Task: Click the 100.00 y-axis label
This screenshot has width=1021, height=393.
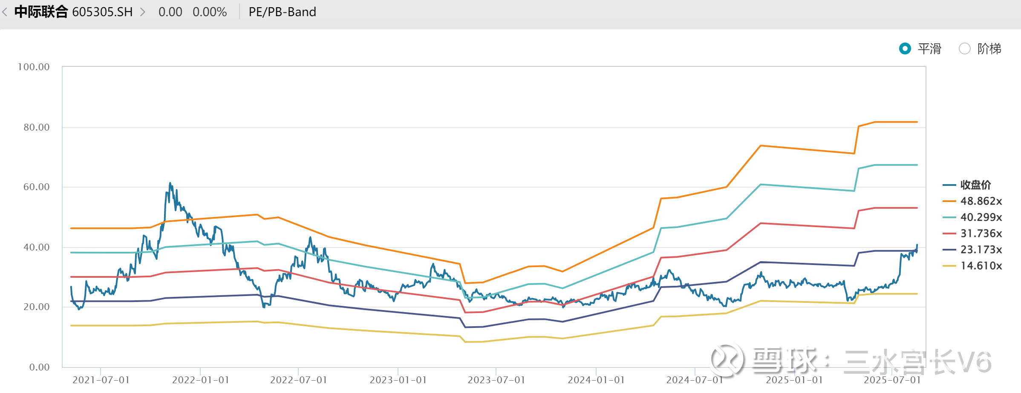Action: (x=34, y=67)
